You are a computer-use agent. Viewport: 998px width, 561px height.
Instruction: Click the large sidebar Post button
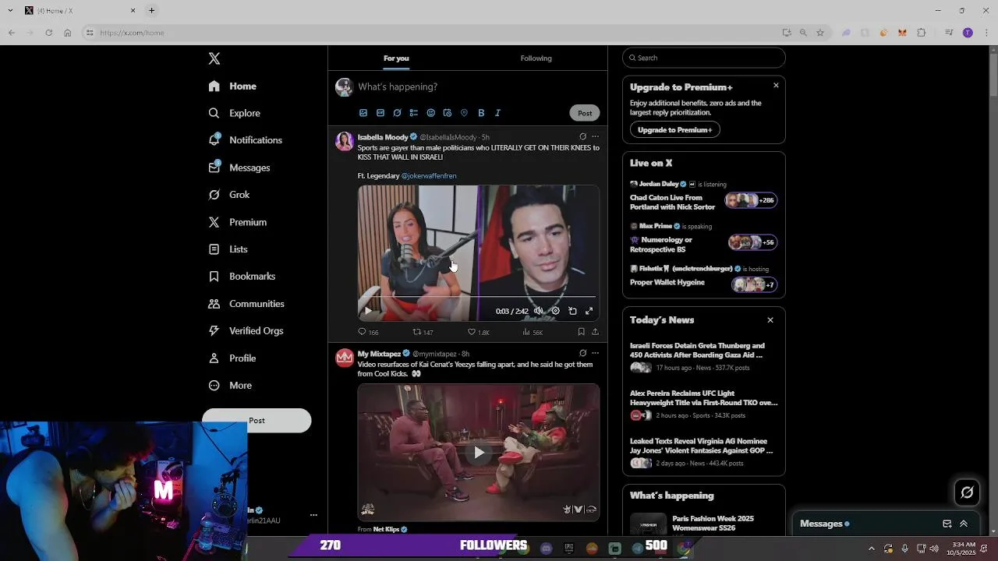point(257,421)
